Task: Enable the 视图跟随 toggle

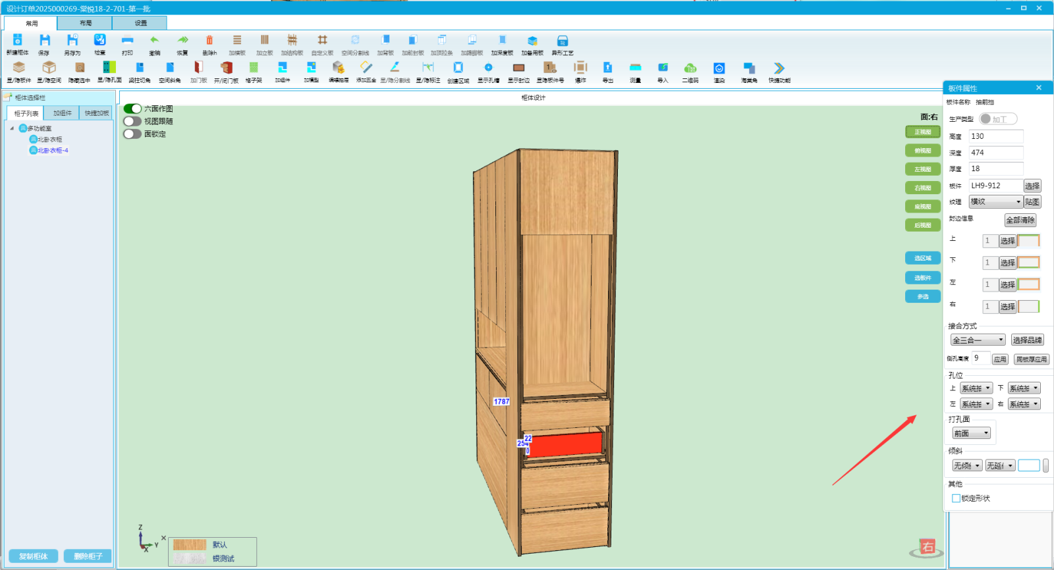Action: 132,121
